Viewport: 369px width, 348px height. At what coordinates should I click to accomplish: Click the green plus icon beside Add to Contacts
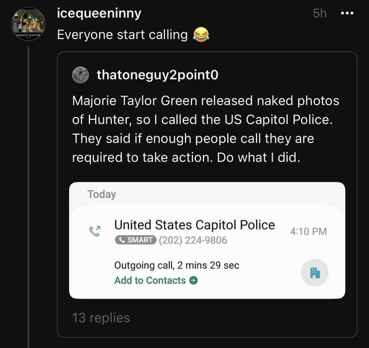click(194, 281)
